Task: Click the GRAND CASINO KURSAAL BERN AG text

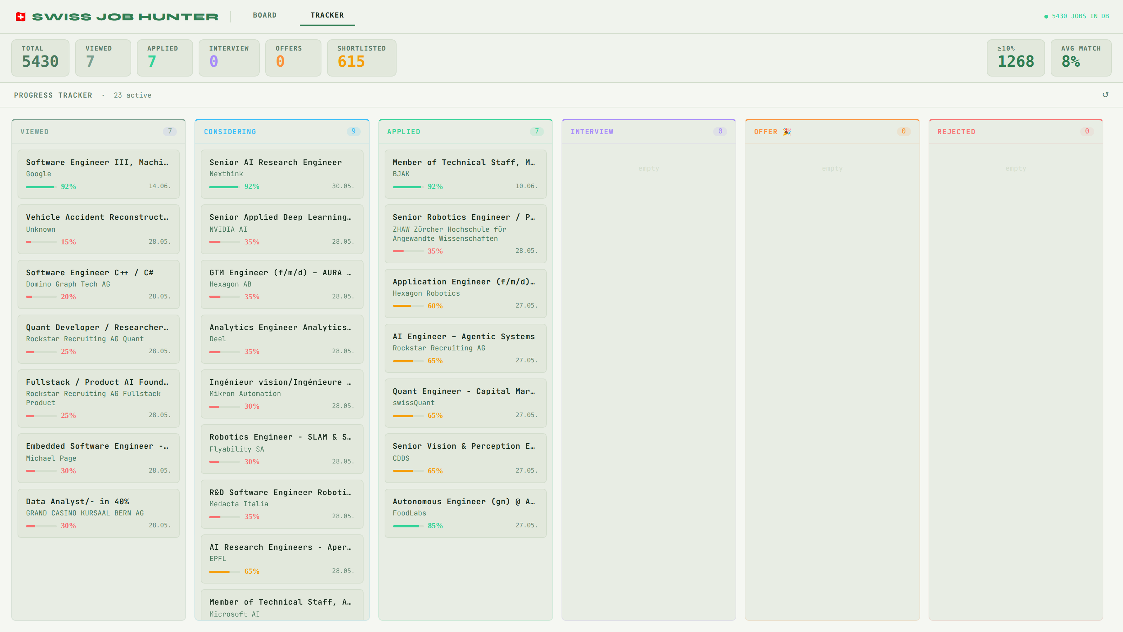Action: tap(85, 513)
